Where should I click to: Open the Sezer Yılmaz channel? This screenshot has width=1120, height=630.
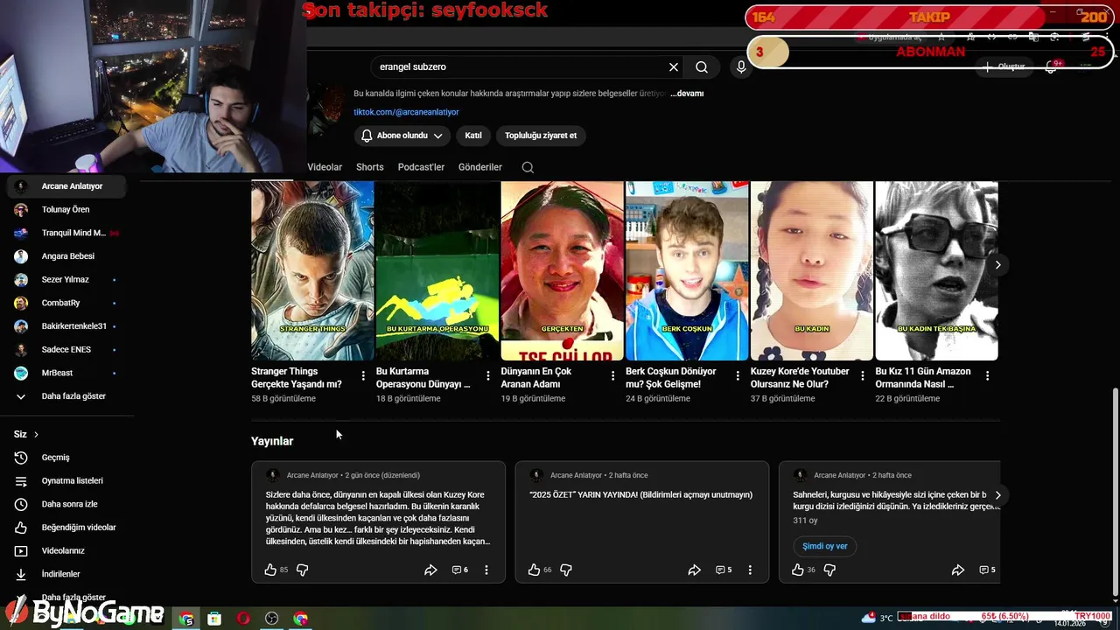click(66, 280)
